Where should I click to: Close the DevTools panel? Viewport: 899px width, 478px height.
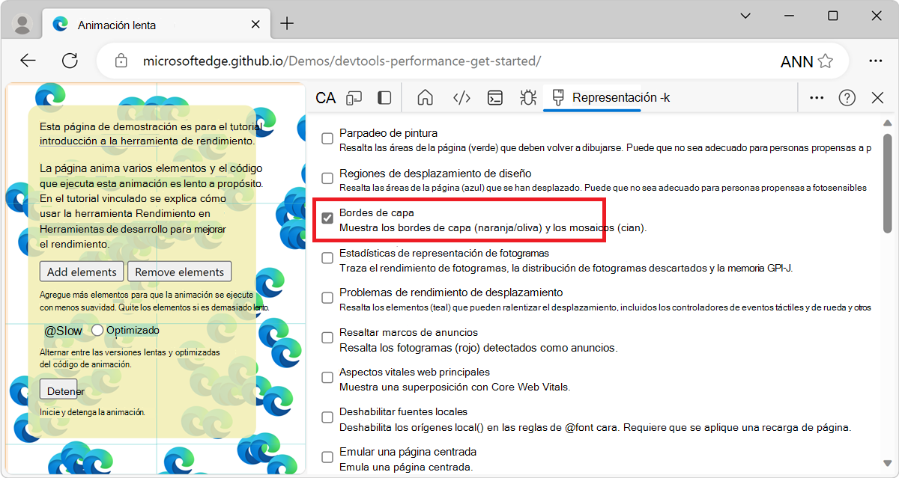878,97
